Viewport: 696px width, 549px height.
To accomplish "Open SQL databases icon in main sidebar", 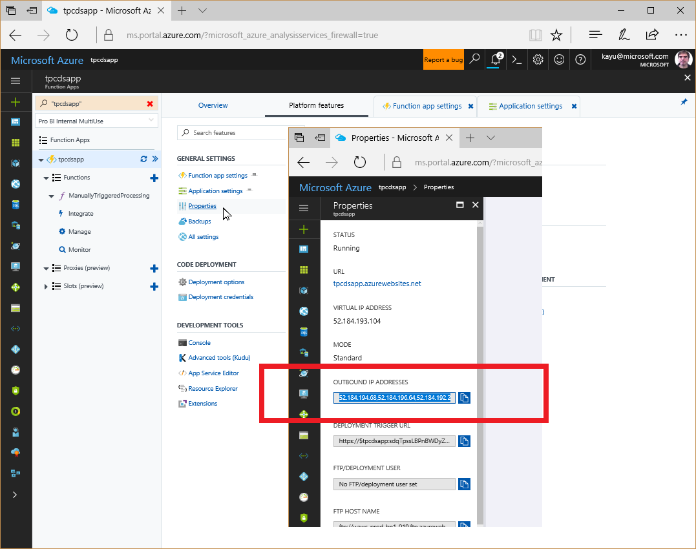I will pos(16,205).
